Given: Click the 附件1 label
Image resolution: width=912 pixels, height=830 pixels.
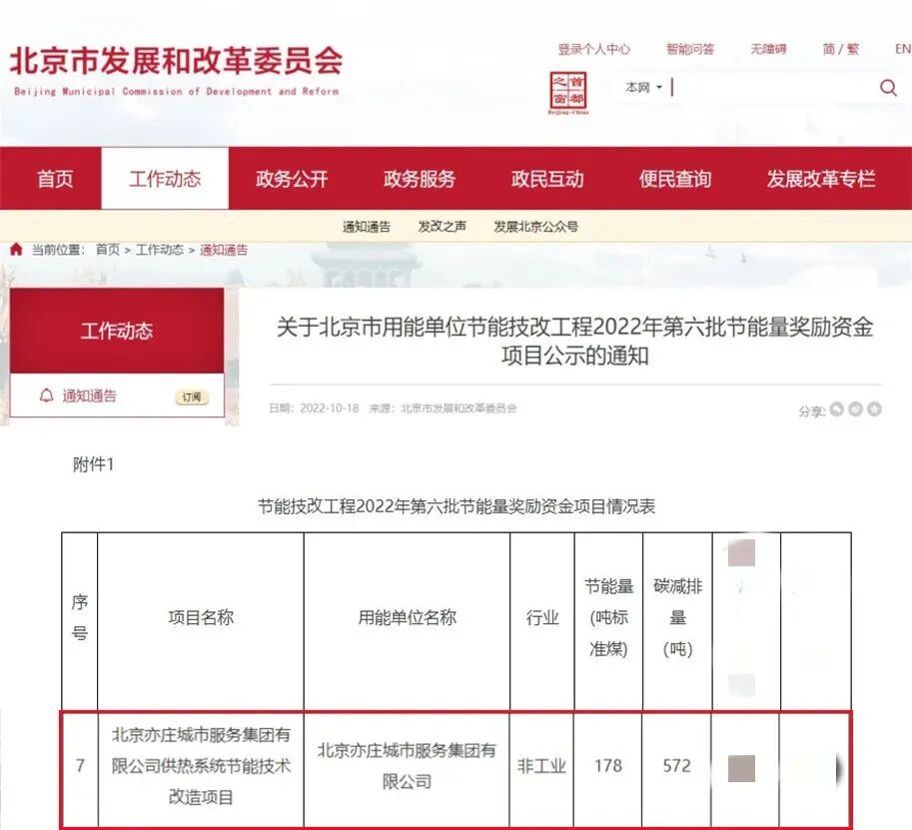Looking at the screenshot, I should coord(93,464).
